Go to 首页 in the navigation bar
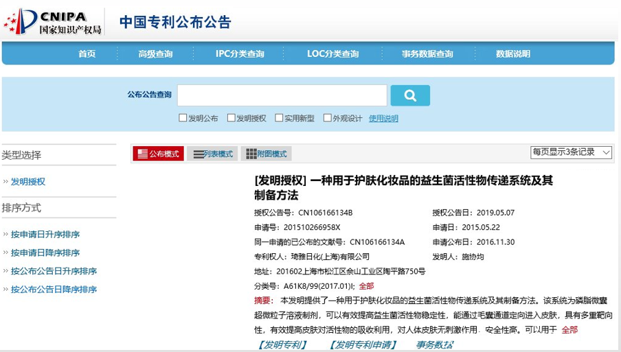This screenshot has width=621, height=352. click(87, 54)
